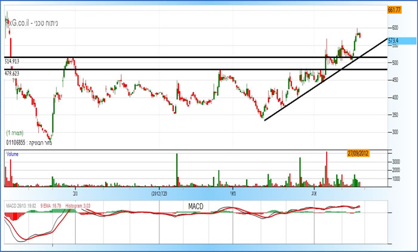Click the 3000 mark on volume axis
418x252 pixels.
[395, 161]
